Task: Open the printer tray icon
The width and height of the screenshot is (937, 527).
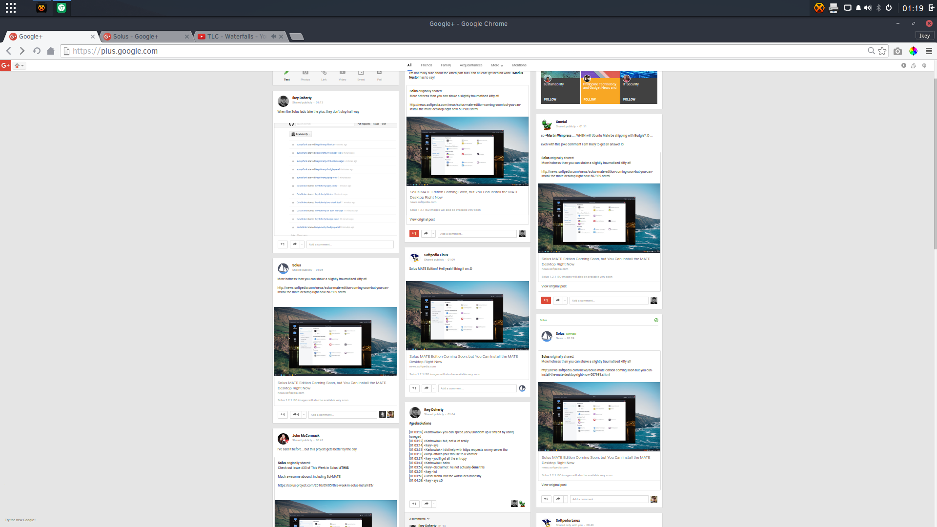Action: [834, 8]
